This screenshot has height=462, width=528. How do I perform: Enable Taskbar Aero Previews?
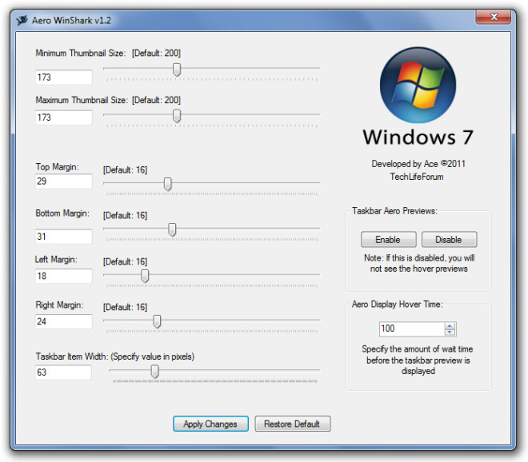pos(388,240)
